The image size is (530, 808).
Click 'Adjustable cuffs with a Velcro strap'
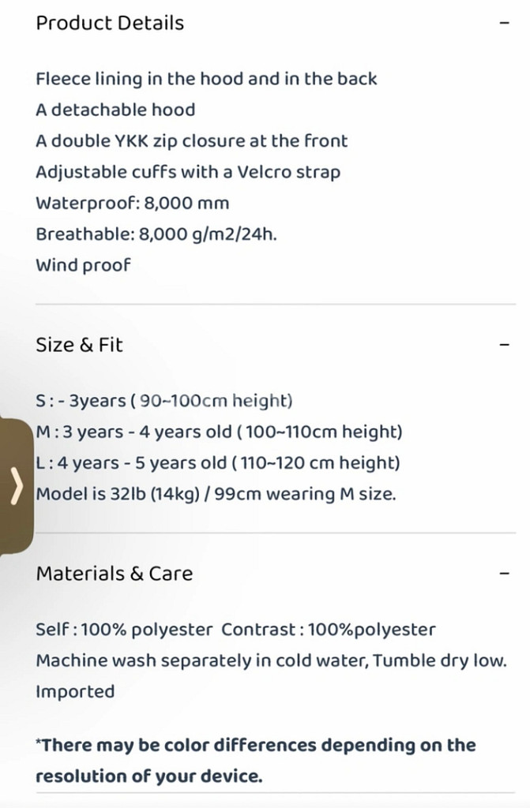[188, 172]
